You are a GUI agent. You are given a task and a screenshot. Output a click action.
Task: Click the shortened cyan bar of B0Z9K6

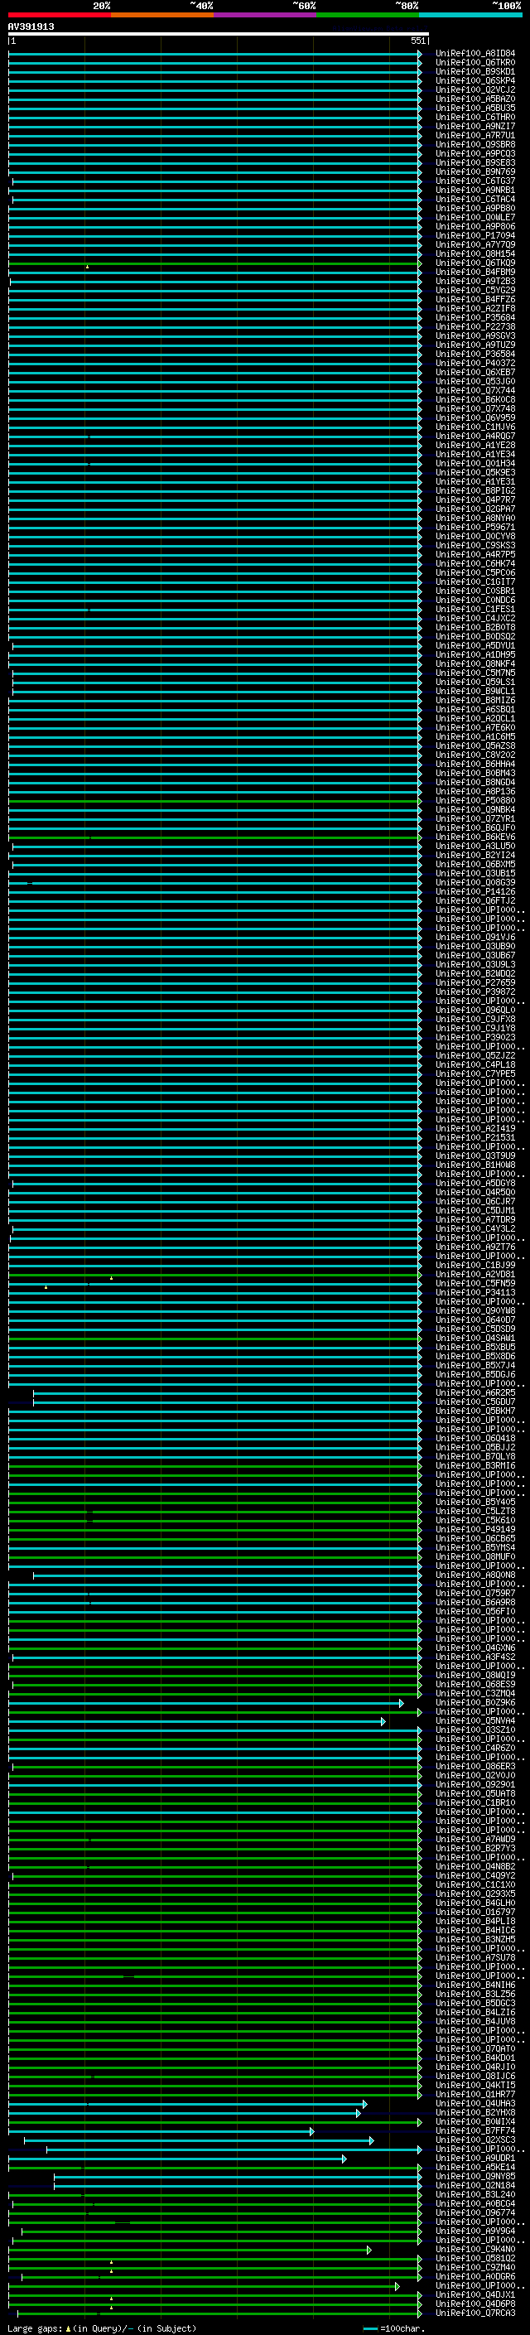(205, 1702)
